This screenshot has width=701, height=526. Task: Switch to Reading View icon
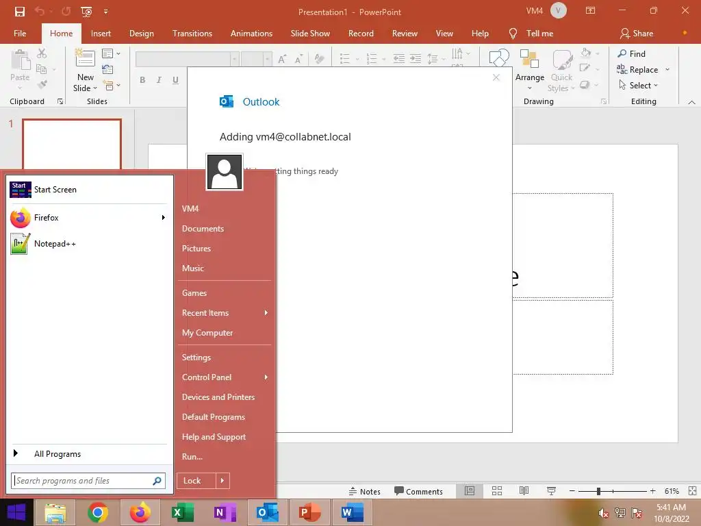[524, 491]
